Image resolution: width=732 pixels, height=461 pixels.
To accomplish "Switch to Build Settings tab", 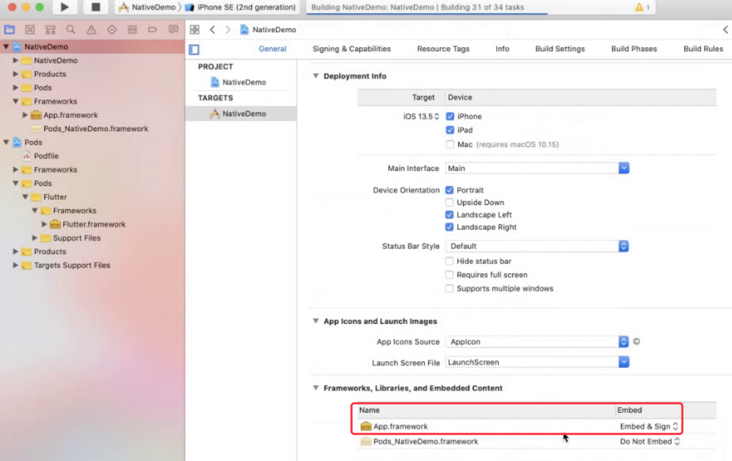I will click(560, 49).
